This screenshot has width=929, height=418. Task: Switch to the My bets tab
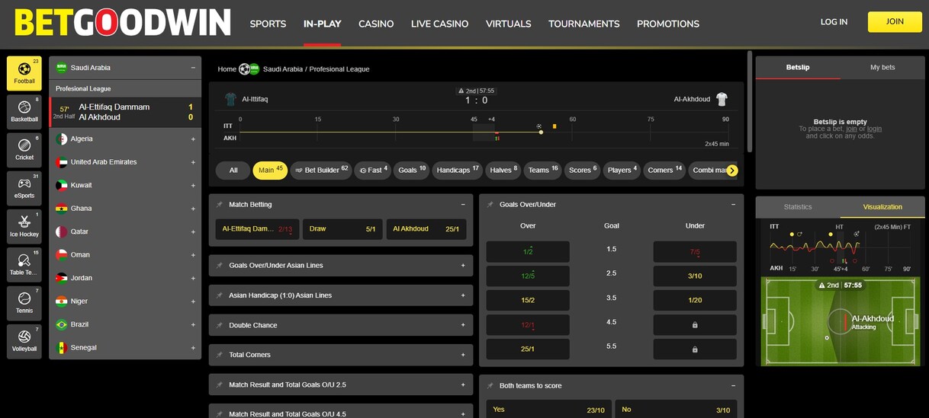(882, 68)
